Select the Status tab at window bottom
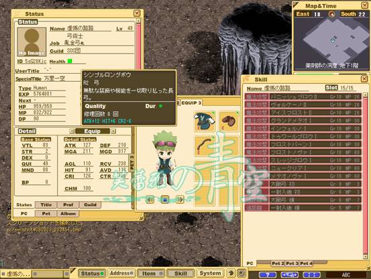 pos(24,205)
